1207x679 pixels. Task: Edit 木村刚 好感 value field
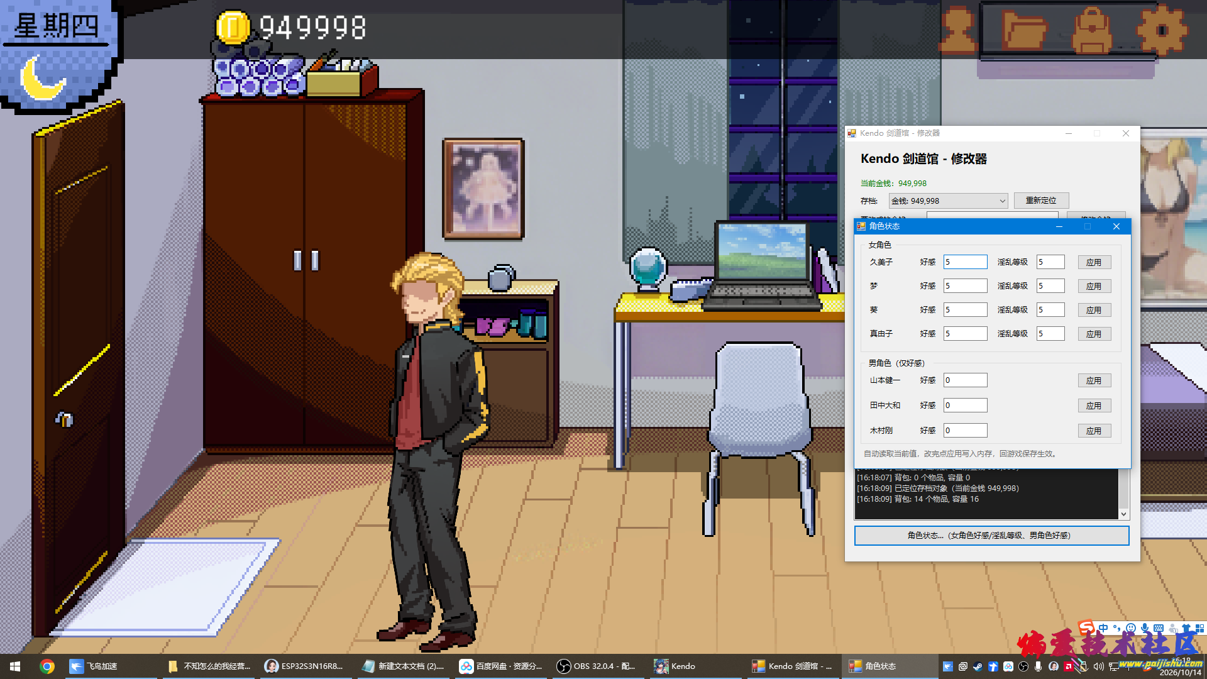[x=965, y=431]
